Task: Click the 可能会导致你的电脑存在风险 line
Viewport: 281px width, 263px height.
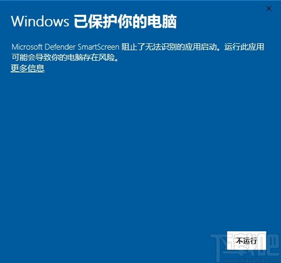Action: tap(63, 58)
